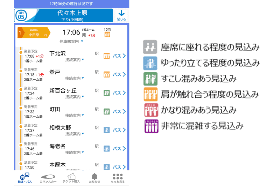The image size is (280, 186).
Task: Select 下北沢 station name
Action: [x=57, y=54]
